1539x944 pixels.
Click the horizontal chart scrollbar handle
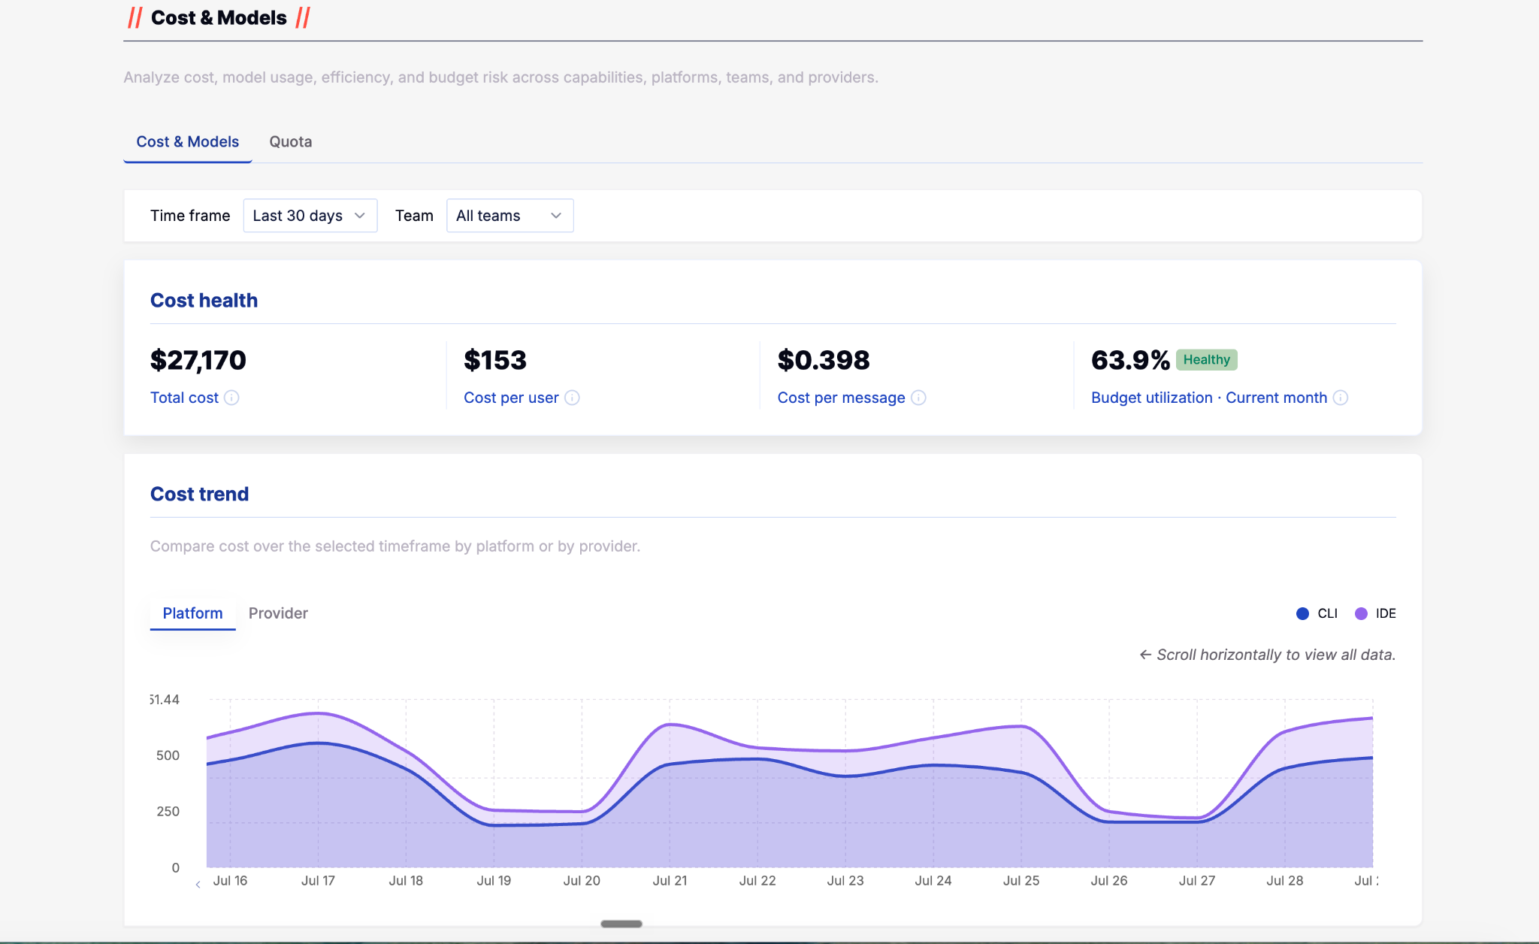621,924
